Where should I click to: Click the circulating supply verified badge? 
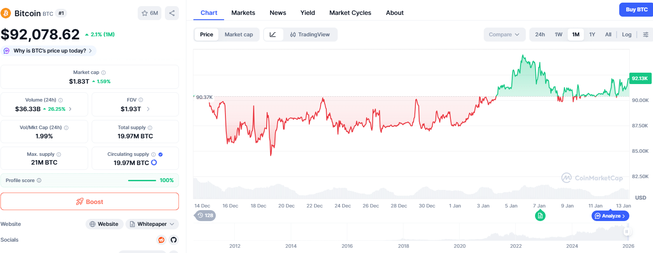(x=161, y=155)
